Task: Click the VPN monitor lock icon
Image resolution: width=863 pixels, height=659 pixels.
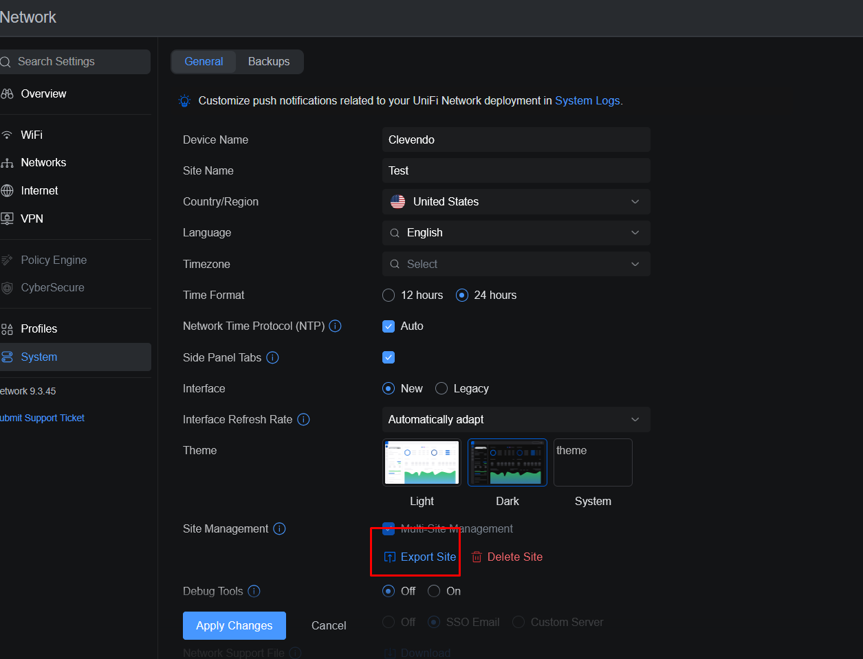Action: [7, 219]
